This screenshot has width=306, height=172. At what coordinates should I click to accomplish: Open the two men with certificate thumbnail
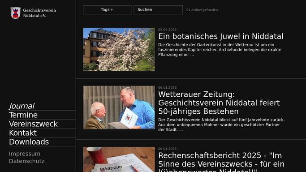[x=119, y=107]
